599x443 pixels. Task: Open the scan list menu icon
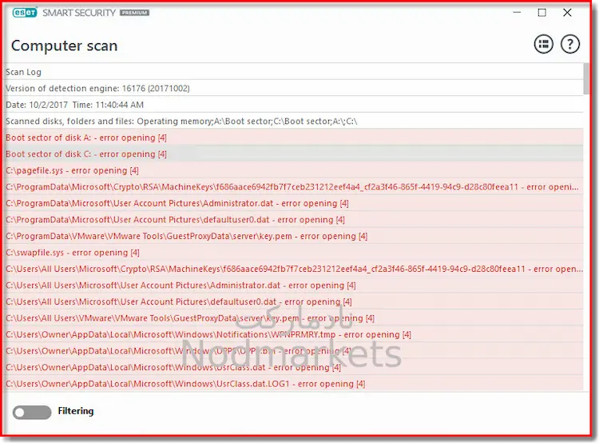click(x=543, y=44)
